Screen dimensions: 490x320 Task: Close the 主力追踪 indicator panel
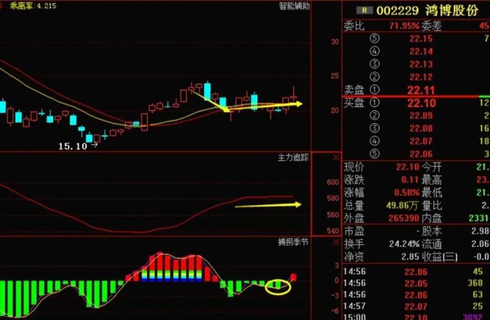tap(336, 158)
